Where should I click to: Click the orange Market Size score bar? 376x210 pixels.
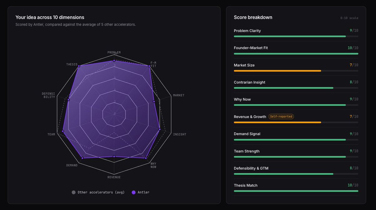click(x=296, y=71)
